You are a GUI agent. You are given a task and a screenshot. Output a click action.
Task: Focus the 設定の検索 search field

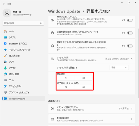point(23,23)
